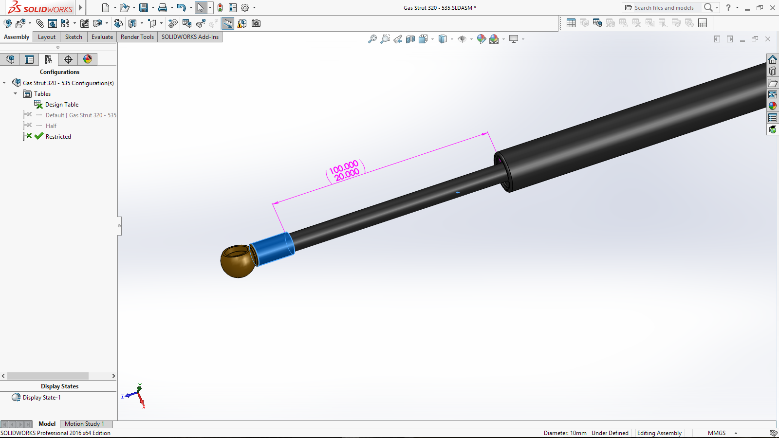779x438 pixels.
Task: Click the Zoom to Fit icon
Action: tap(372, 39)
